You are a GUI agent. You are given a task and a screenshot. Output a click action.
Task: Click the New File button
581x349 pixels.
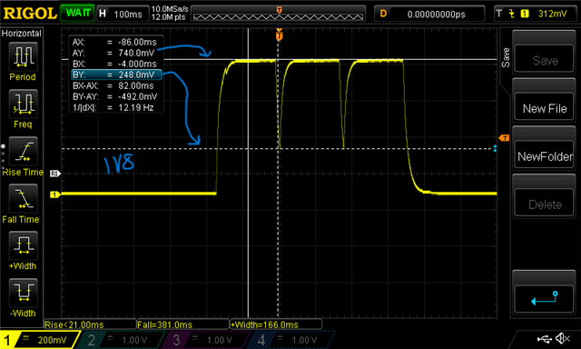click(x=545, y=107)
